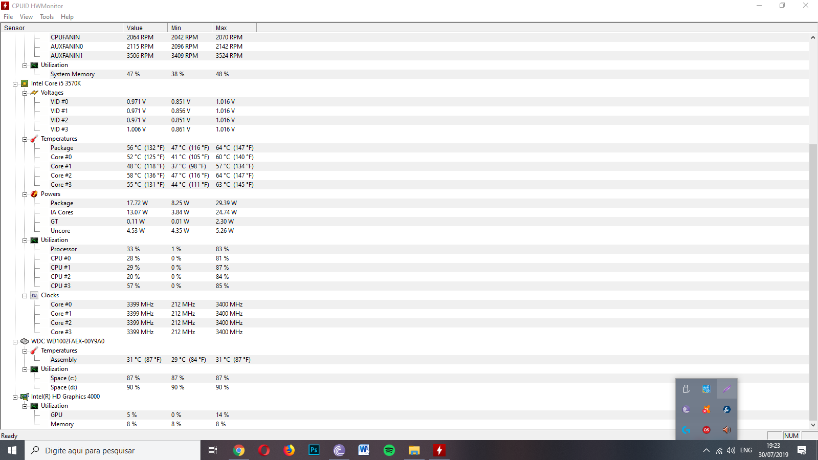Open the Last.fm scrobbler tray icon
Screen dimensions: 818x460
tap(706, 430)
